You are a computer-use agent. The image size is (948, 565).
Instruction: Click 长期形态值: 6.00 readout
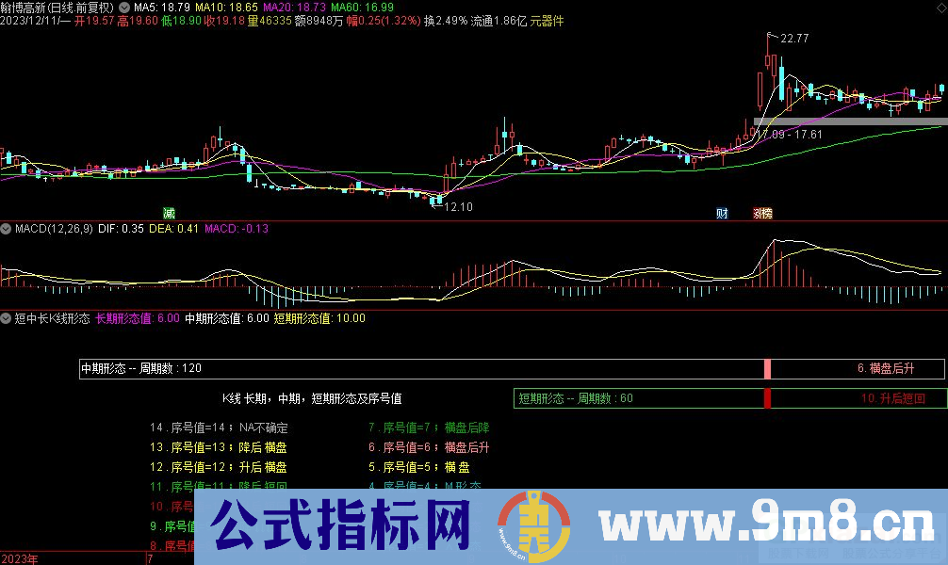click(138, 318)
